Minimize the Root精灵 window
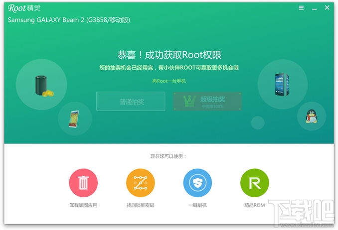Screen dimensions: 338x230 pos(314,8)
